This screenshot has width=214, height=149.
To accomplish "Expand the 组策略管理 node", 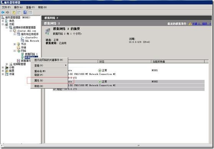I will point(7,64).
